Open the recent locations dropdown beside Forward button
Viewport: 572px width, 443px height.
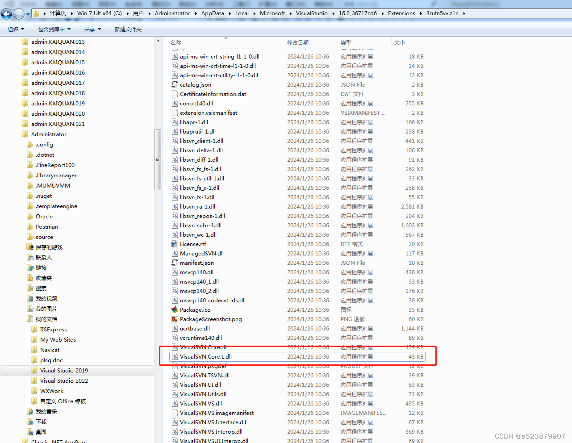27,13
